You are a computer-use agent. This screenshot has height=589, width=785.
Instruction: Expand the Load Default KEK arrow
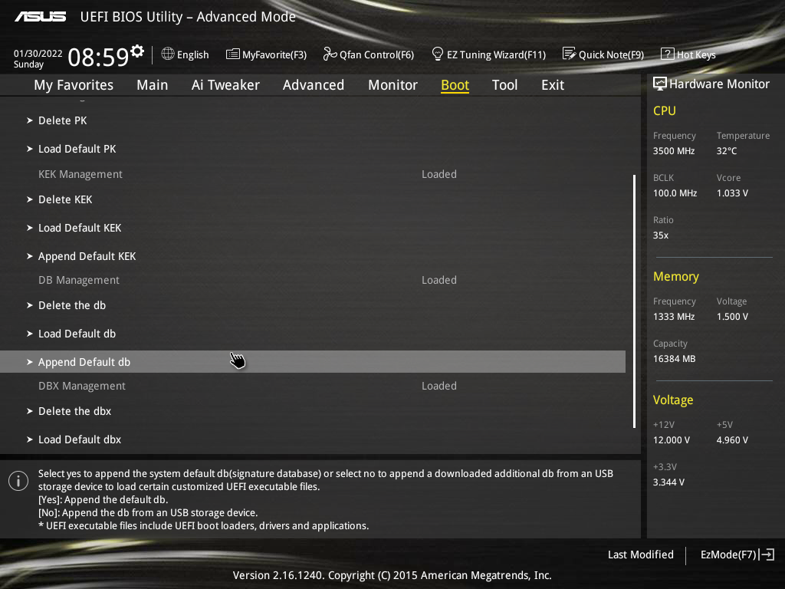[x=30, y=229]
